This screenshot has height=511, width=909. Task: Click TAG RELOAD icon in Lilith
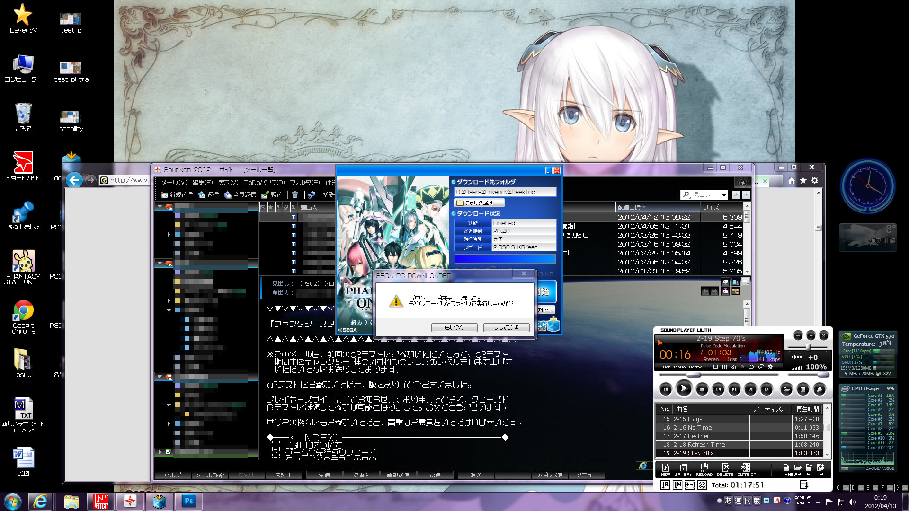click(704, 469)
